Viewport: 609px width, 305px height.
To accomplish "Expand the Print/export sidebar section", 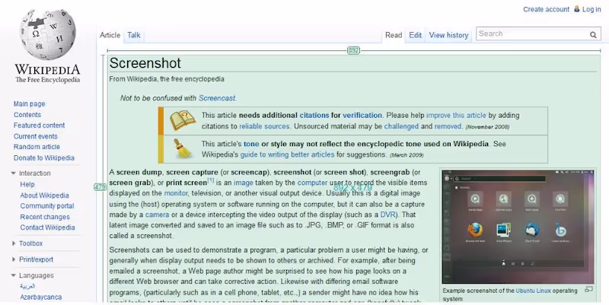I will tap(14, 259).
